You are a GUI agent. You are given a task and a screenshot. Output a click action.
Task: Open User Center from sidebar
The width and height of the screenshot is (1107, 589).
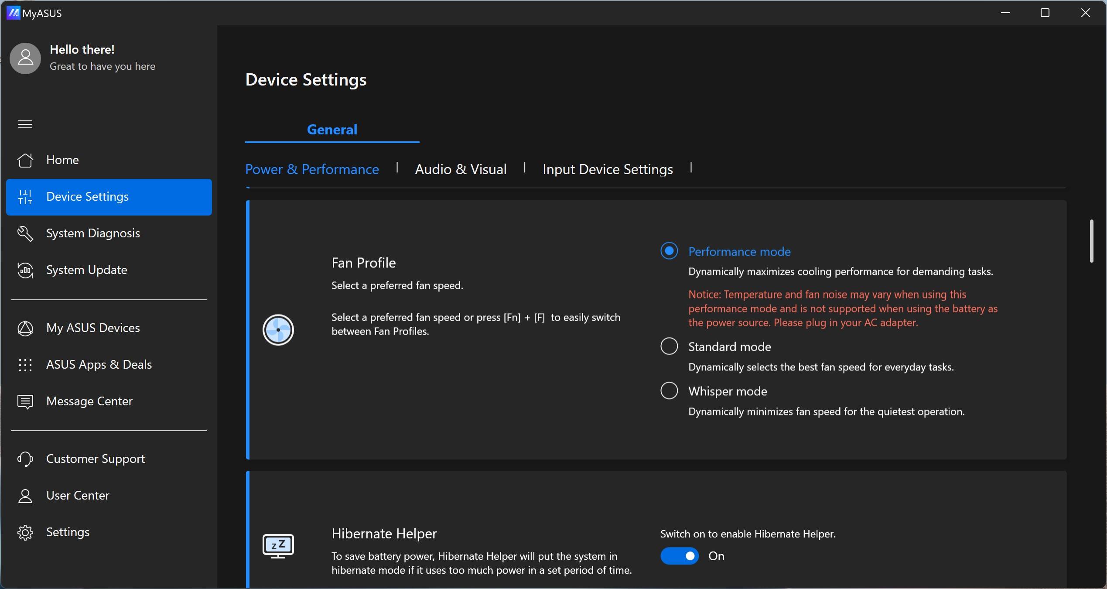coord(78,496)
